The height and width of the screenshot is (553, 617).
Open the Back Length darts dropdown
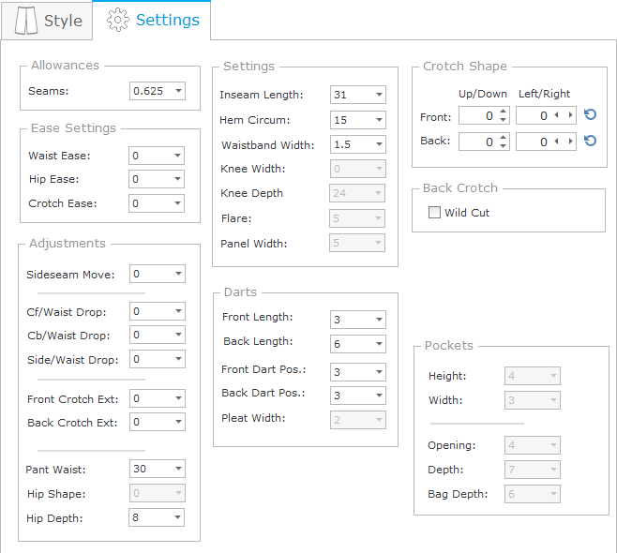379,344
